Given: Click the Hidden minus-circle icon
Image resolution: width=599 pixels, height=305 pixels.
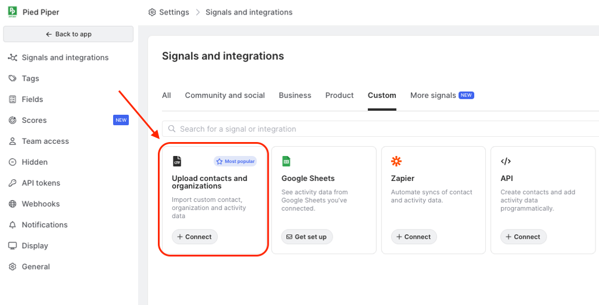Looking at the screenshot, I should click(13, 162).
